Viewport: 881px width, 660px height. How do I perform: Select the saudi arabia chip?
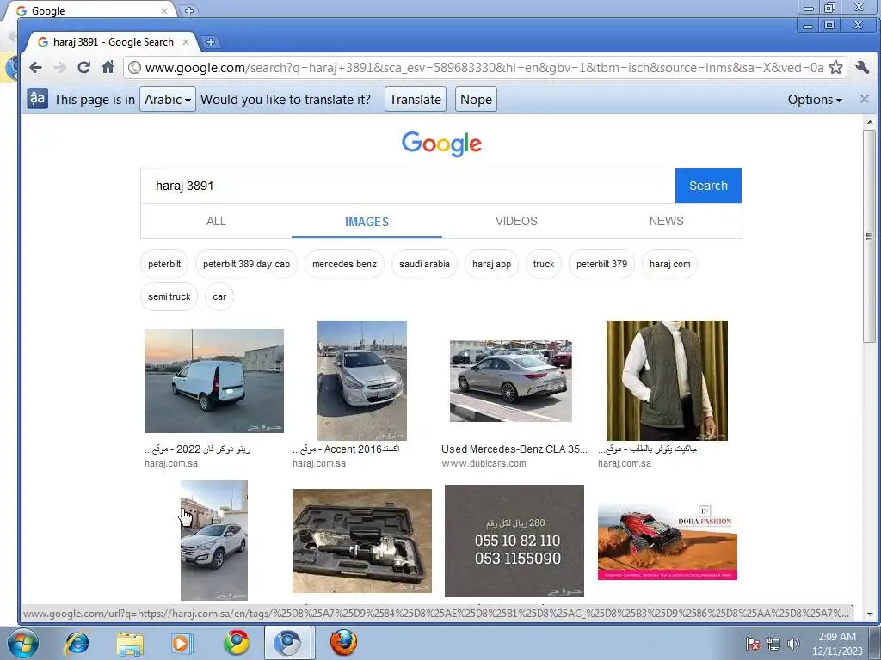click(x=424, y=264)
